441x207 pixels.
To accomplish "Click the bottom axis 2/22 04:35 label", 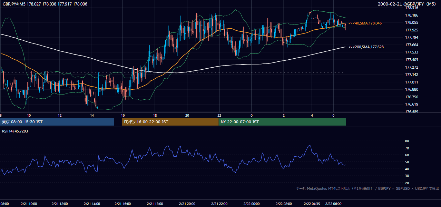I will tap(312, 204).
